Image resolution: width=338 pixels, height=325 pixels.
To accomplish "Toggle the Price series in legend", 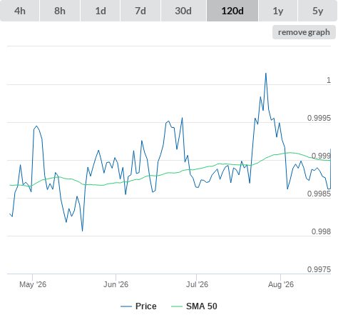I will [146, 306].
